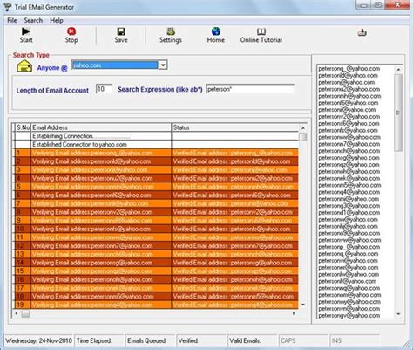Open the Online Tutorial book icon
The image size is (413, 350).
[x=261, y=31]
